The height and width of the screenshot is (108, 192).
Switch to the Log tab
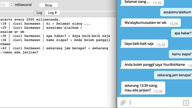[x=39, y=13]
